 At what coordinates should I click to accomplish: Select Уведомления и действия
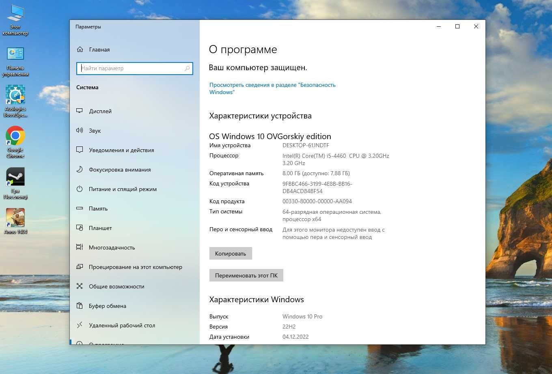(121, 150)
